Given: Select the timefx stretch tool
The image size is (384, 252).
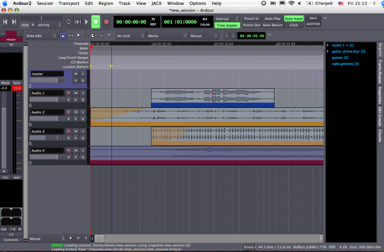Looking at the screenshot, I should click(94, 36).
